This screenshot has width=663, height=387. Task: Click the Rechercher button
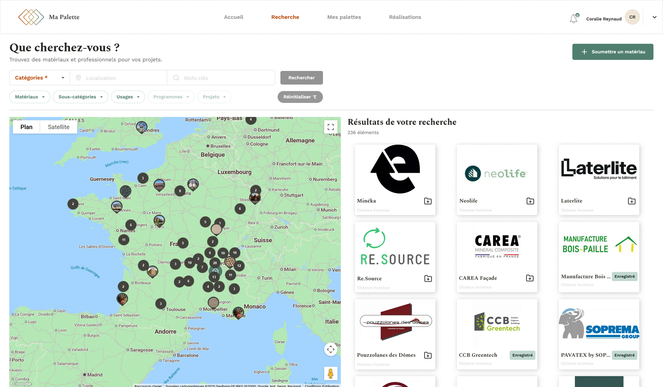click(x=302, y=78)
